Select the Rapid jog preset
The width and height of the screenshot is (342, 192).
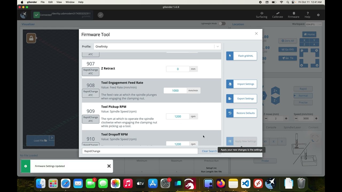(x=303, y=89)
